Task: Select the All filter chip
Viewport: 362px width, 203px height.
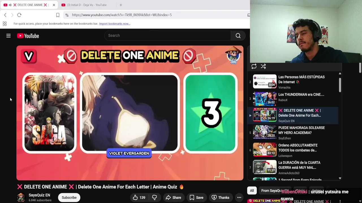Action: pos(252,191)
